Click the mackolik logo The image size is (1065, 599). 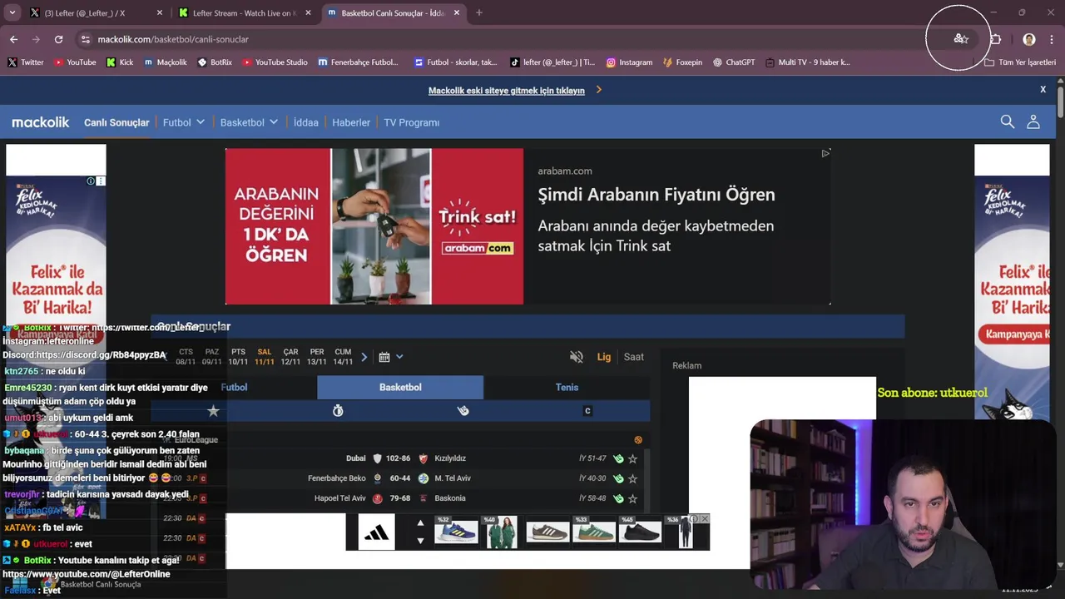(40, 122)
